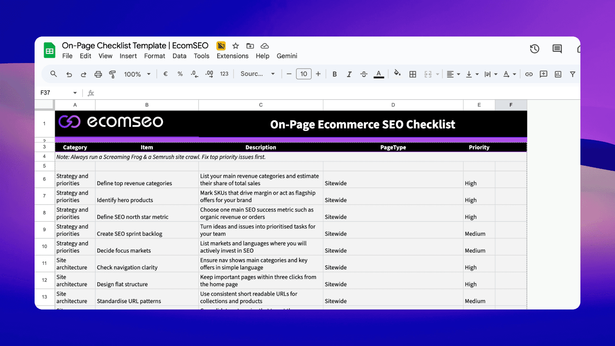615x346 pixels.
Task: Increase font size with plus button
Action: (x=318, y=74)
